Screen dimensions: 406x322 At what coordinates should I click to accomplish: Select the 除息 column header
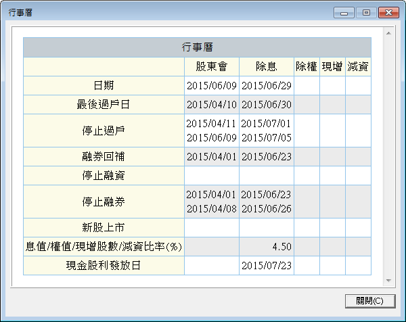coord(266,67)
